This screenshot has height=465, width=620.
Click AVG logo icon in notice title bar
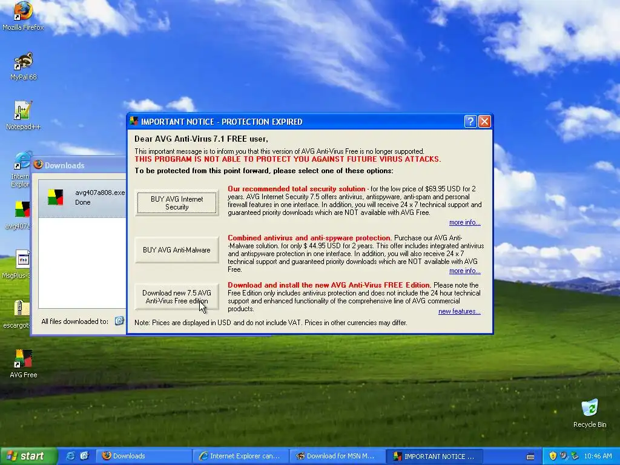[x=134, y=121]
